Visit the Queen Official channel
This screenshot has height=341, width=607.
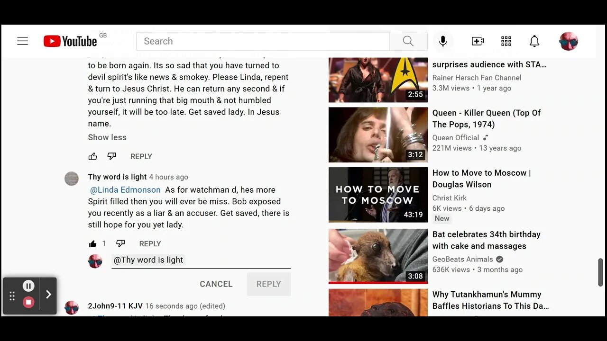(x=456, y=138)
